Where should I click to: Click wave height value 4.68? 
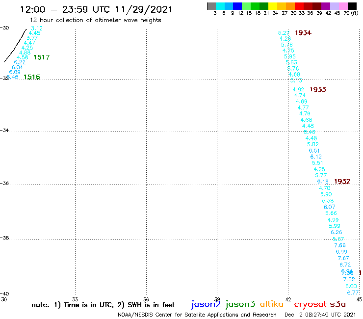[x=306, y=120]
